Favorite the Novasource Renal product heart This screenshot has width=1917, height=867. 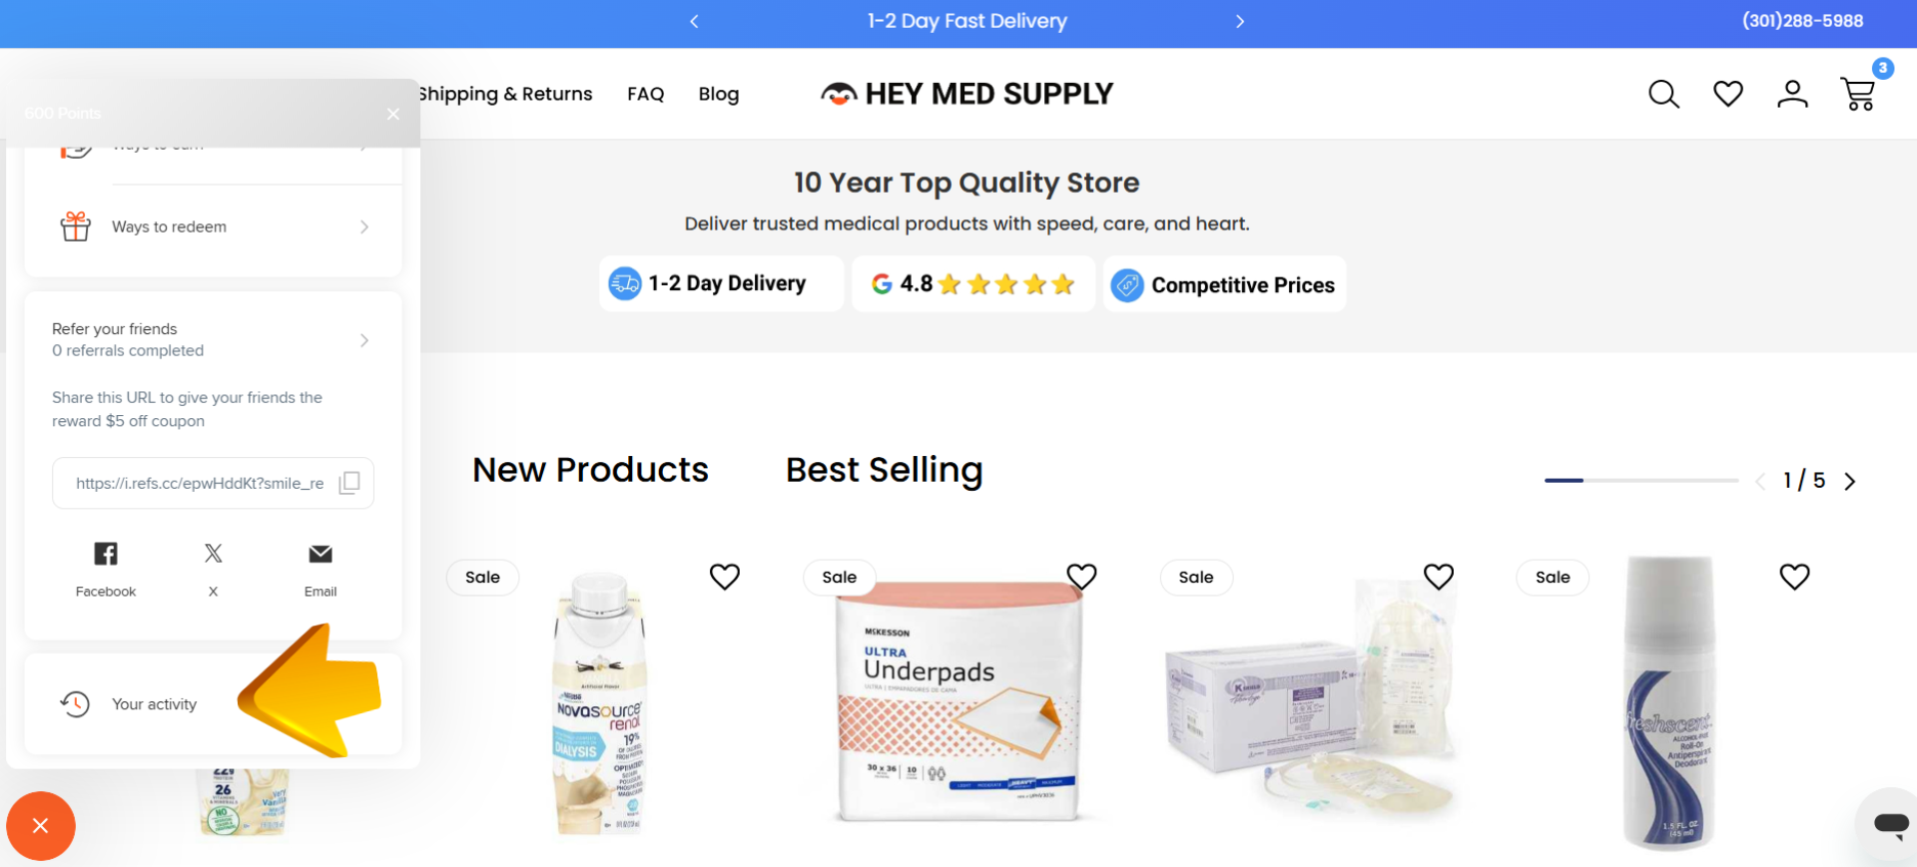tap(725, 577)
